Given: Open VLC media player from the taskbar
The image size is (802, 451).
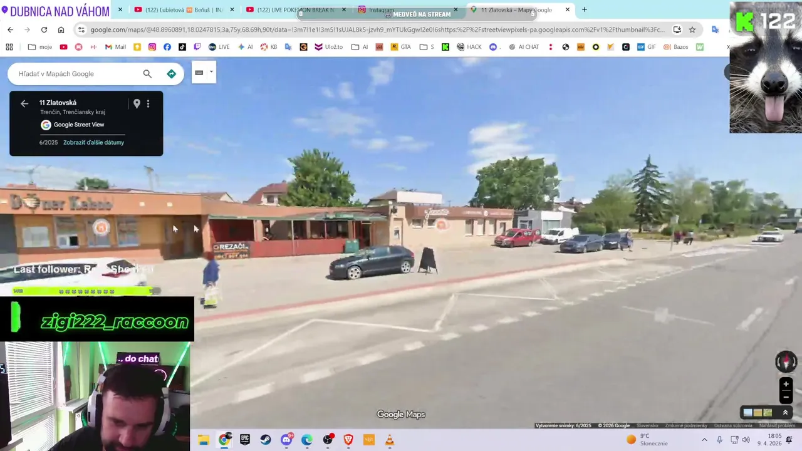Looking at the screenshot, I should [390, 440].
